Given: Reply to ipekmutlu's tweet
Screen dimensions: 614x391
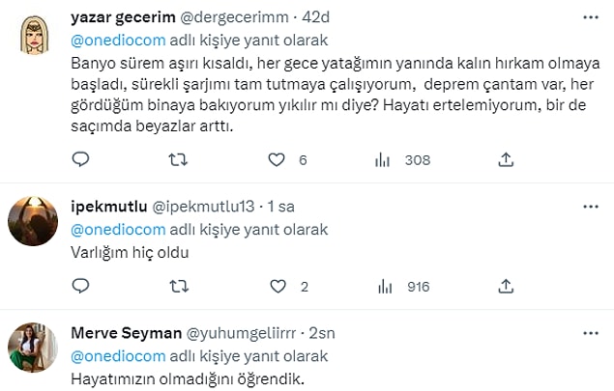Looking at the screenshot, I should tap(81, 286).
